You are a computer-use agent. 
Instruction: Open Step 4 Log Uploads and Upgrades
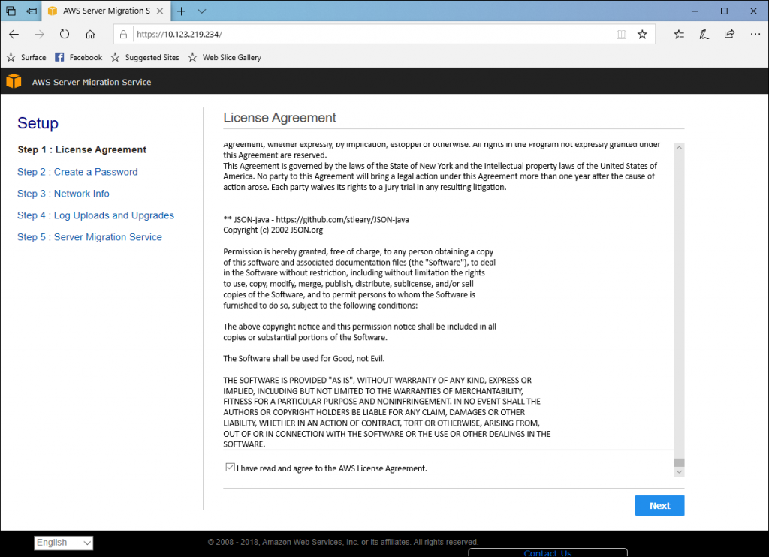coord(95,215)
